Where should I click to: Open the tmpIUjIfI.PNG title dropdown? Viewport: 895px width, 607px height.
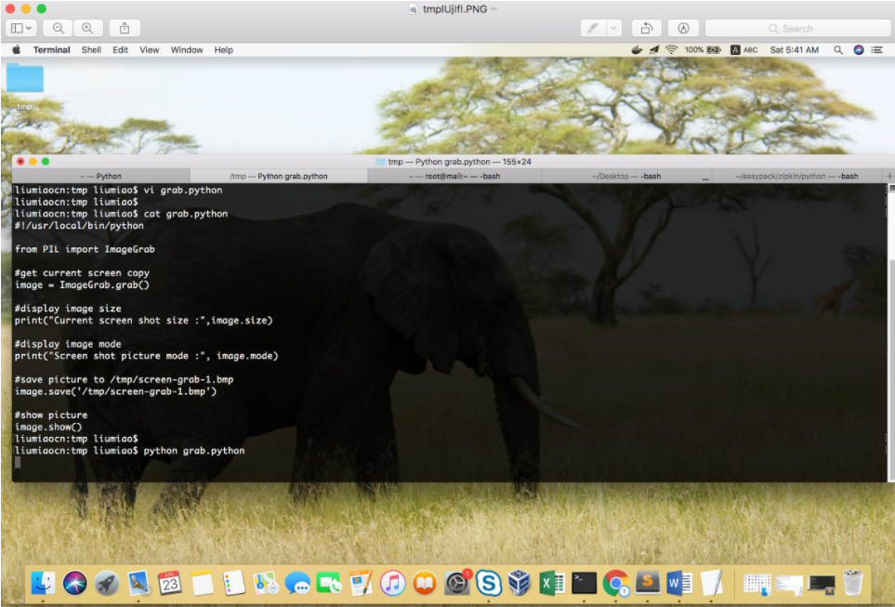(x=494, y=8)
